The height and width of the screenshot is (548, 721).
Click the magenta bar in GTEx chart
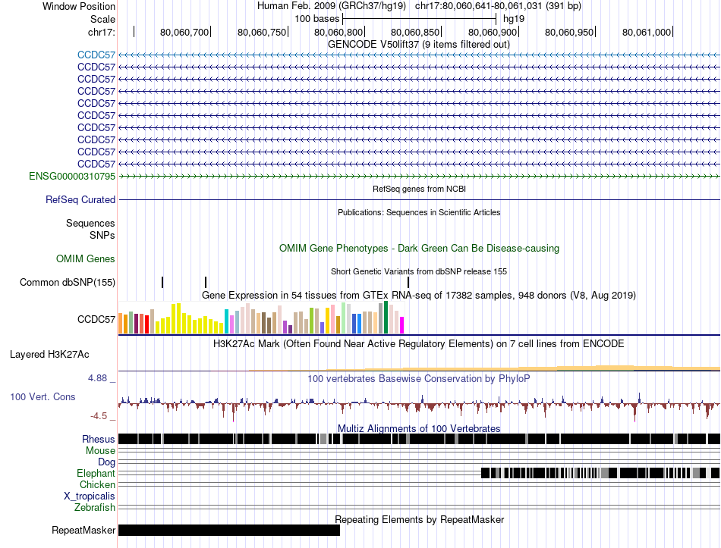pos(402,324)
